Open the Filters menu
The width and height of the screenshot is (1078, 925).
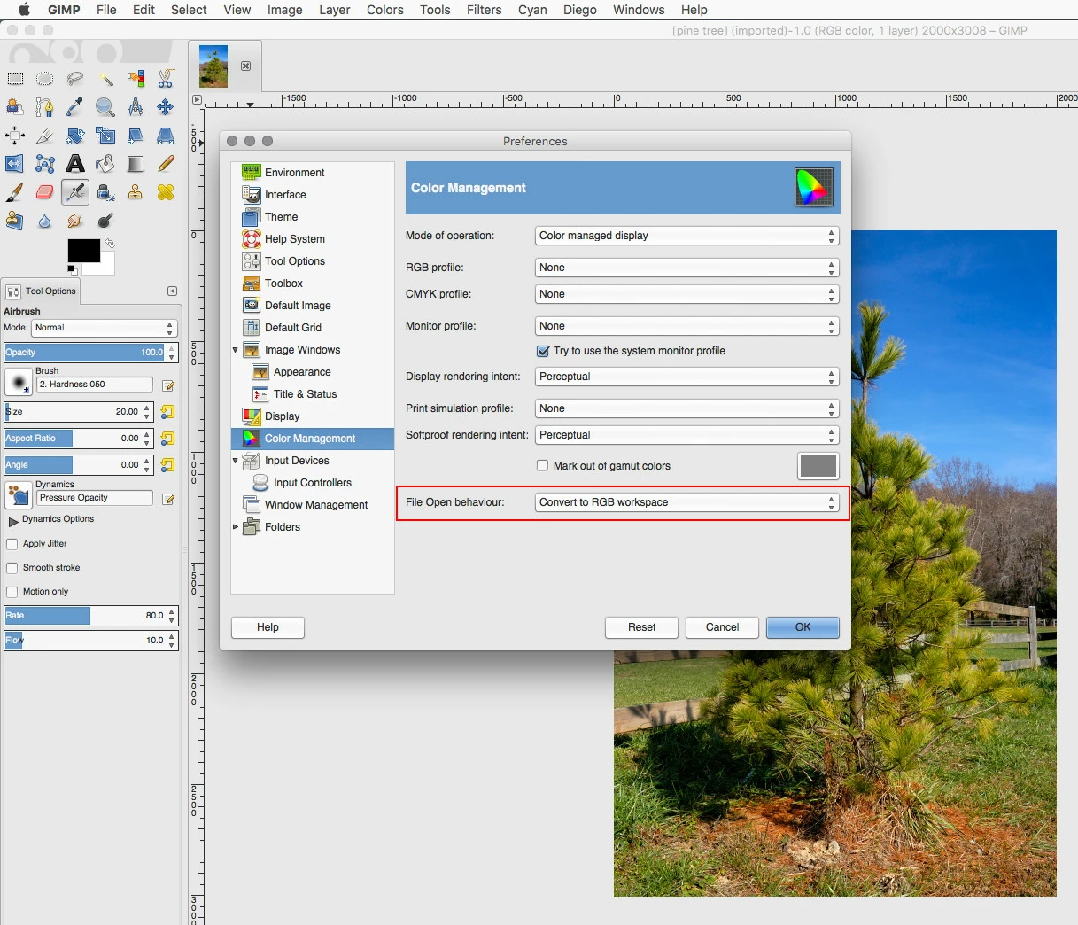click(x=484, y=10)
